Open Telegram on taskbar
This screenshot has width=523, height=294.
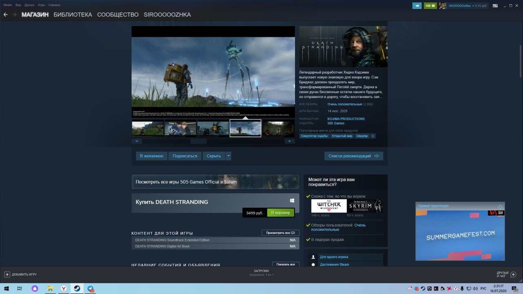pos(91,288)
